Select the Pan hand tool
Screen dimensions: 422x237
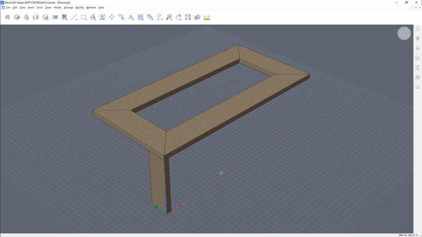pos(178,17)
